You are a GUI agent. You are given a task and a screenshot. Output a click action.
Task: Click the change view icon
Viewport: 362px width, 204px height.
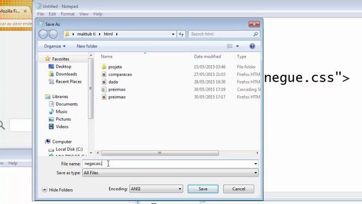[230, 46]
